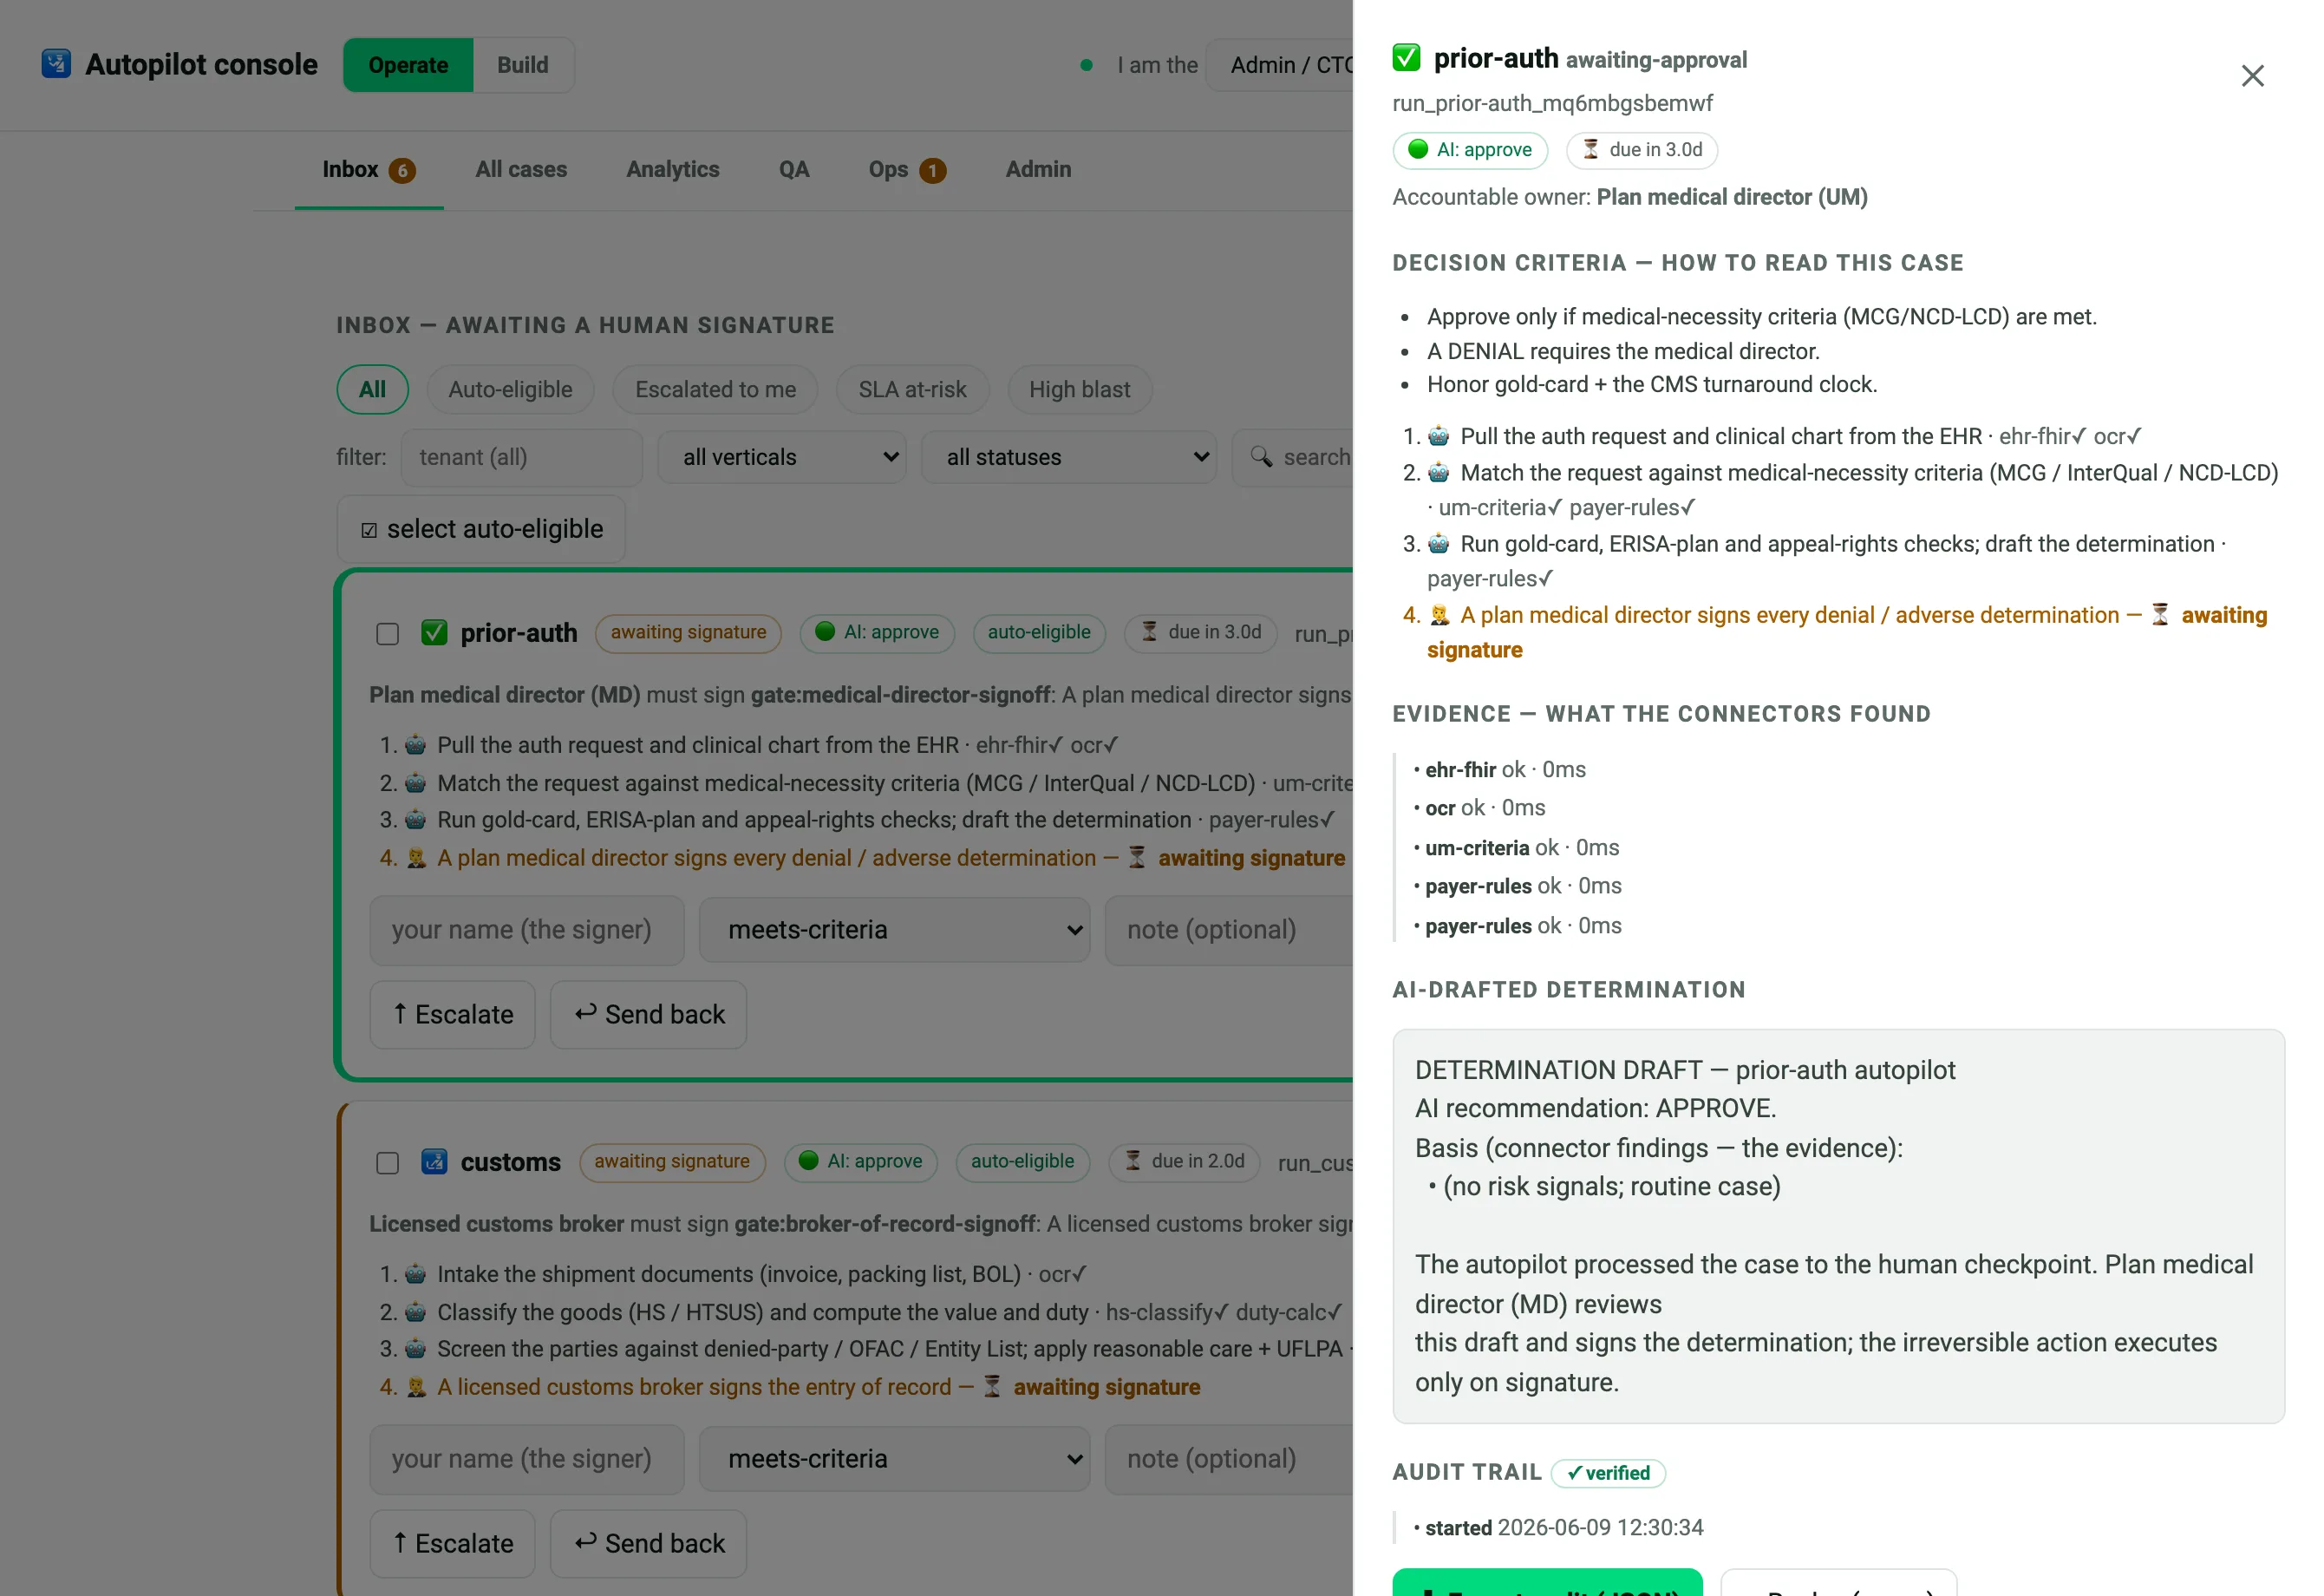Open the QA tab
The width and height of the screenshot is (2324, 1596).
click(794, 170)
